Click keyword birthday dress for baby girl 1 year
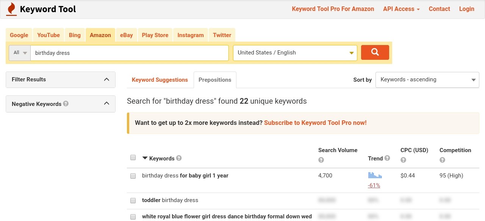Screen dimensions: 485x221 [185, 176]
